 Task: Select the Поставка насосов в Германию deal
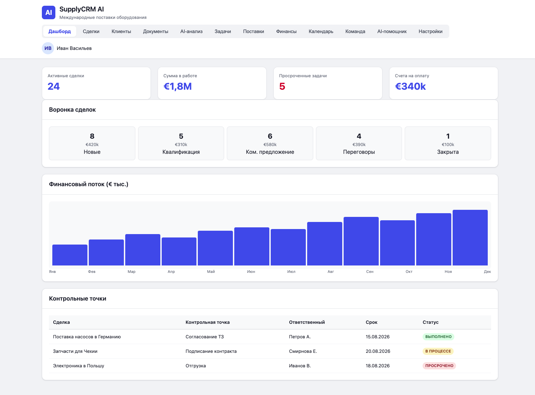click(87, 337)
